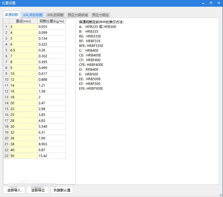The width and height of the screenshot is (223, 197).
Task: Switch to the 冷轧带肋钢筋 tab
Action: pos(33,15)
